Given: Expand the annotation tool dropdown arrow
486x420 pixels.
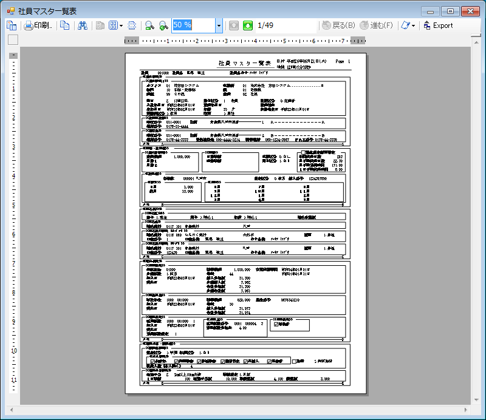Looking at the screenshot, I should [413, 25].
